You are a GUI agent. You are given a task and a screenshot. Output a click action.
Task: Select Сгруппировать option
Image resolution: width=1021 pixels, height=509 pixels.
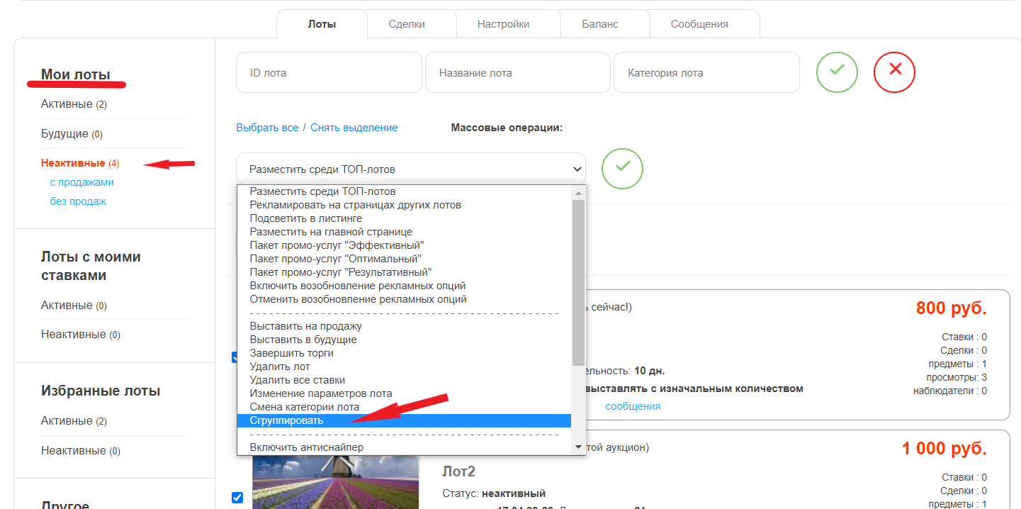404,420
